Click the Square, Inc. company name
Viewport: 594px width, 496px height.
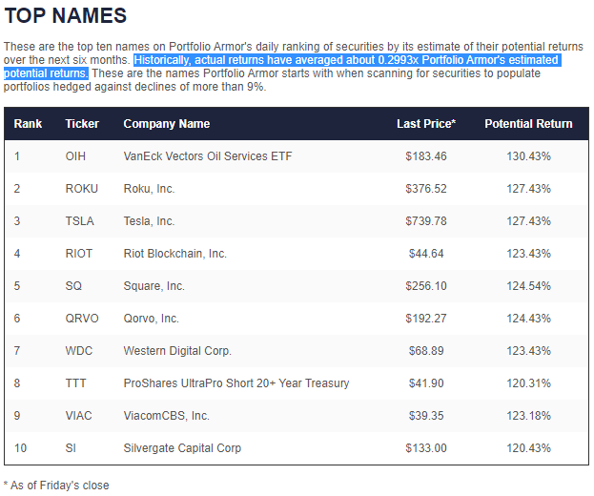[154, 286]
